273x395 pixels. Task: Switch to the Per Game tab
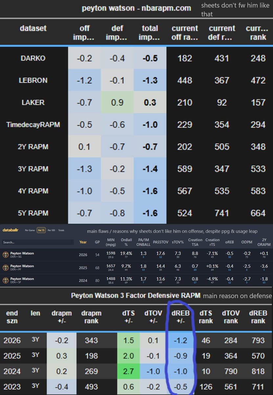tap(30, 230)
